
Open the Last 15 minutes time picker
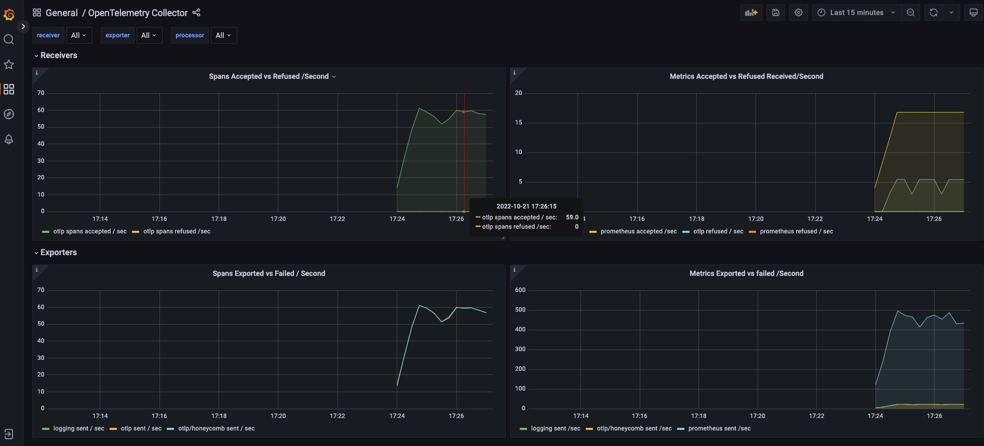(x=856, y=12)
